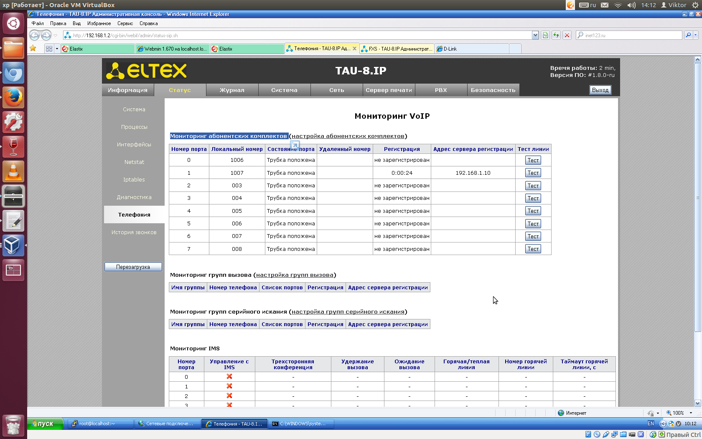The width and height of the screenshot is (702, 439).
Task: Click the Выход logout button
Action: (x=600, y=90)
